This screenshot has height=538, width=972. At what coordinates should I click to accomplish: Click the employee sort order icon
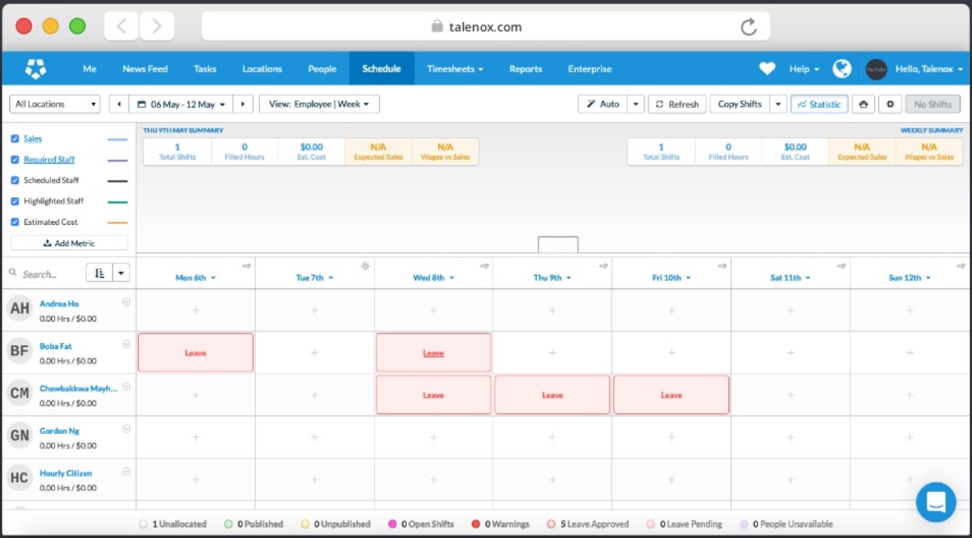point(99,273)
